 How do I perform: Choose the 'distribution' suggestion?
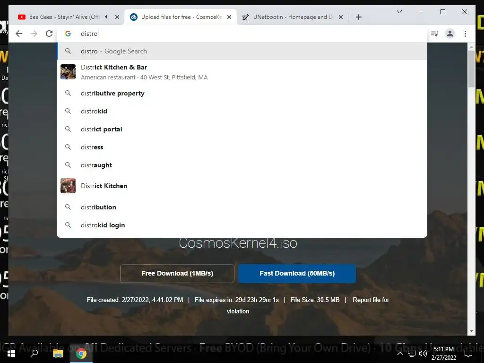click(242, 207)
